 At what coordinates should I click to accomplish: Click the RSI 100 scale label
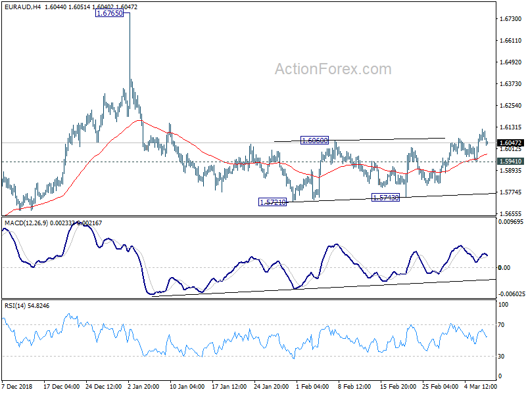[504, 305]
